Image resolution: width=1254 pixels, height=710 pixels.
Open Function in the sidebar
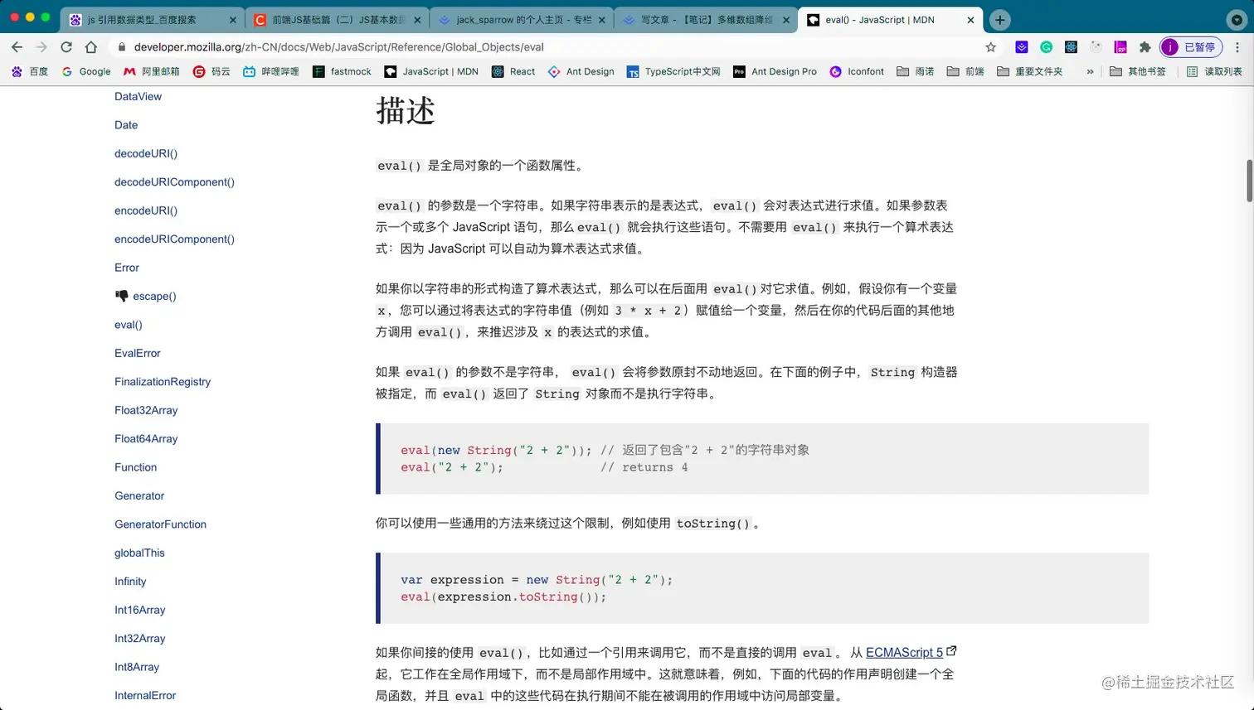pos(136,467)
